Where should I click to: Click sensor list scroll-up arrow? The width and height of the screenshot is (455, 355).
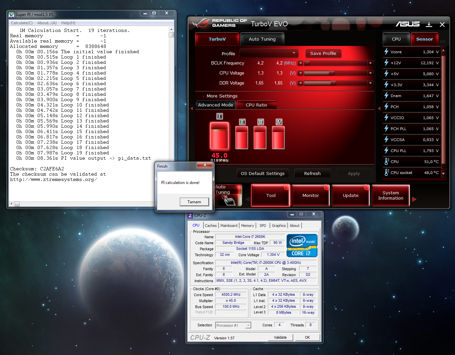[x=443, y=51]
